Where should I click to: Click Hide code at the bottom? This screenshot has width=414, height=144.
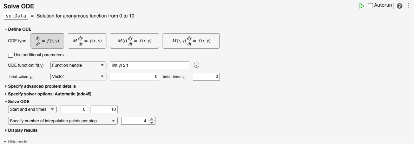point(17,142)
